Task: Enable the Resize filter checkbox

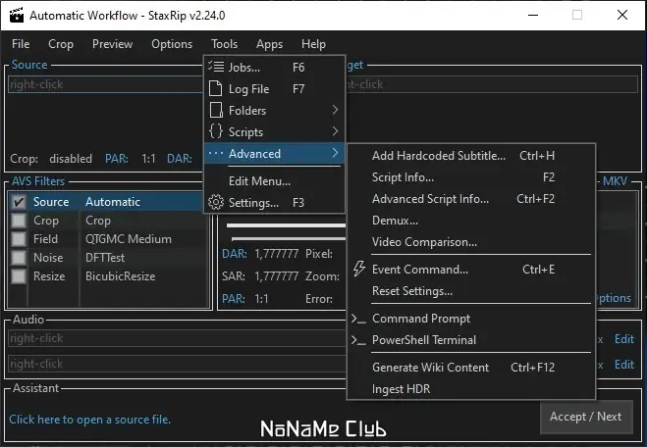Action: tap(19, 276)
